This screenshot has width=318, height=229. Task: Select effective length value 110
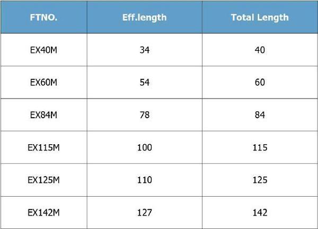tap(145, 180)
